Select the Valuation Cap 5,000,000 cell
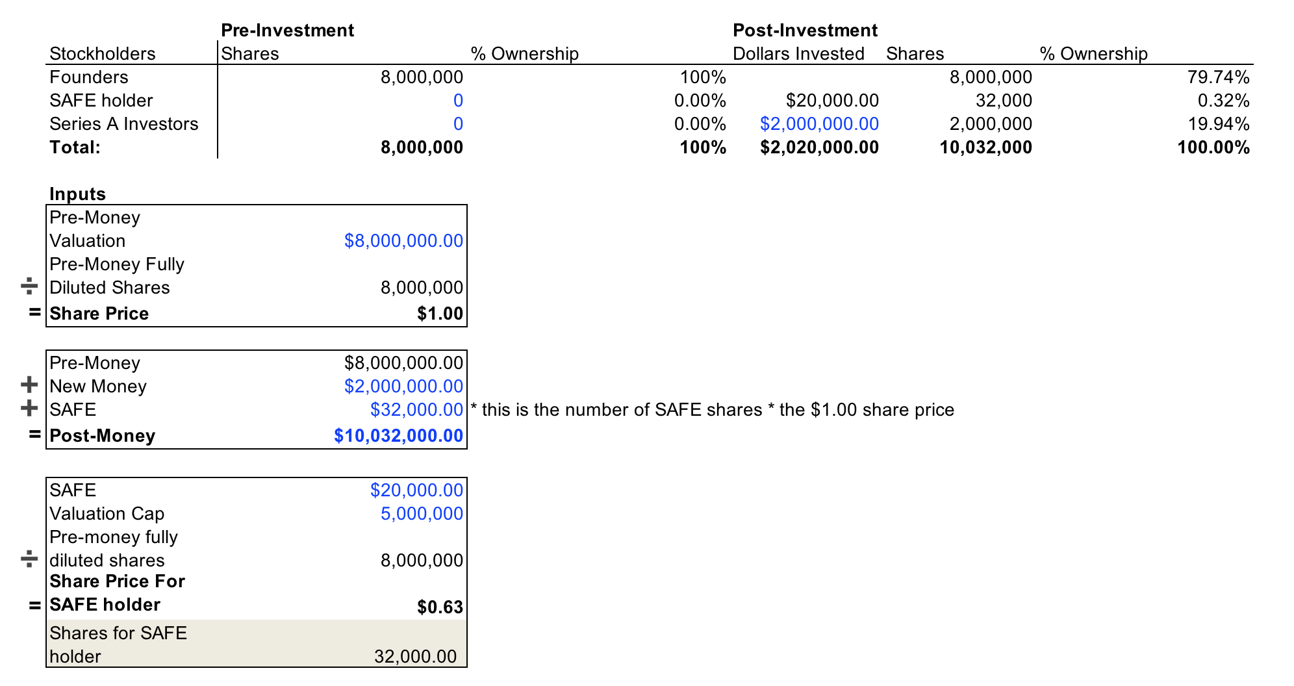This screenshot has width=1294, height=686. click(422, 514)
